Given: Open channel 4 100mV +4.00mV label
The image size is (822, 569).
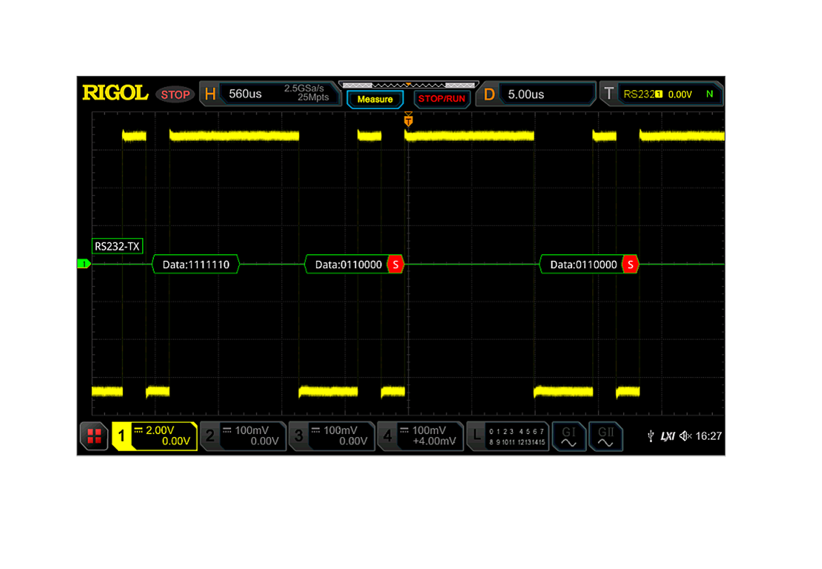Looking at the screenshot, I should pyautogui.click(x=420, y=436).
